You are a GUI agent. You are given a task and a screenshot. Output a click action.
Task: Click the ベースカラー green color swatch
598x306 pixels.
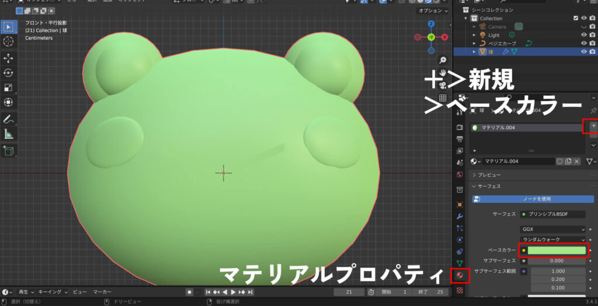pos(557,251)
